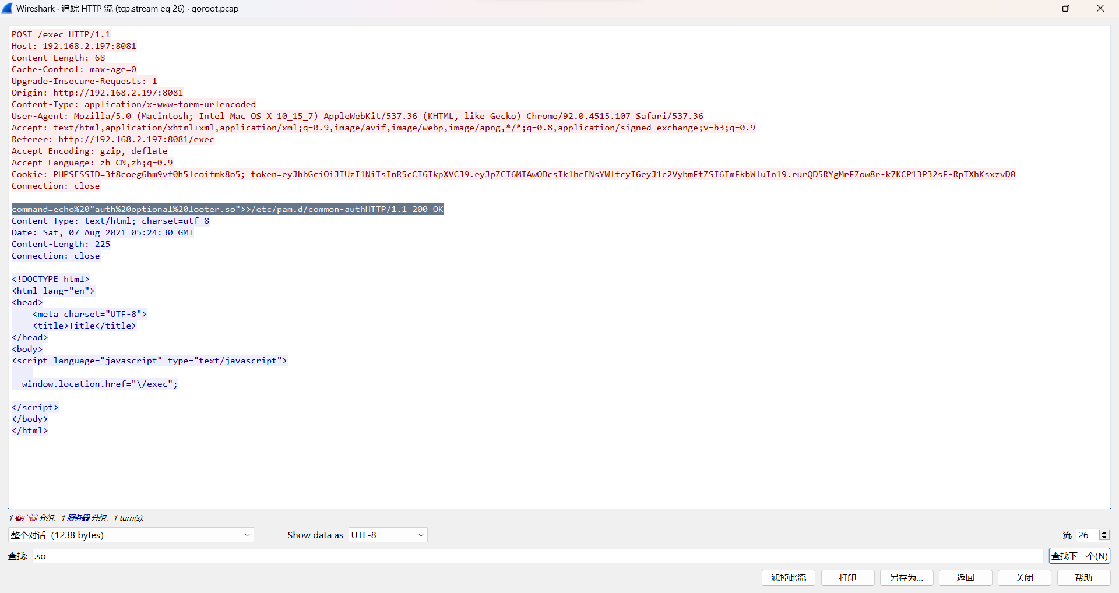Click the Host: 192.168.2.197:8081 header line

point(74,46)
